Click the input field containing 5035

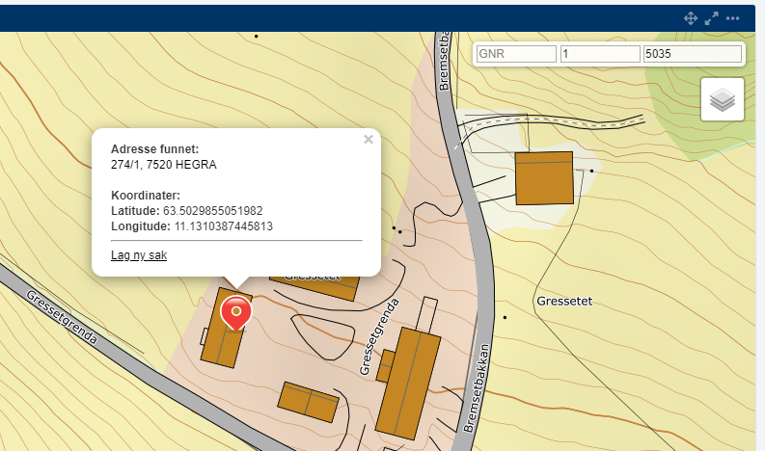click(x=692, y=55)
